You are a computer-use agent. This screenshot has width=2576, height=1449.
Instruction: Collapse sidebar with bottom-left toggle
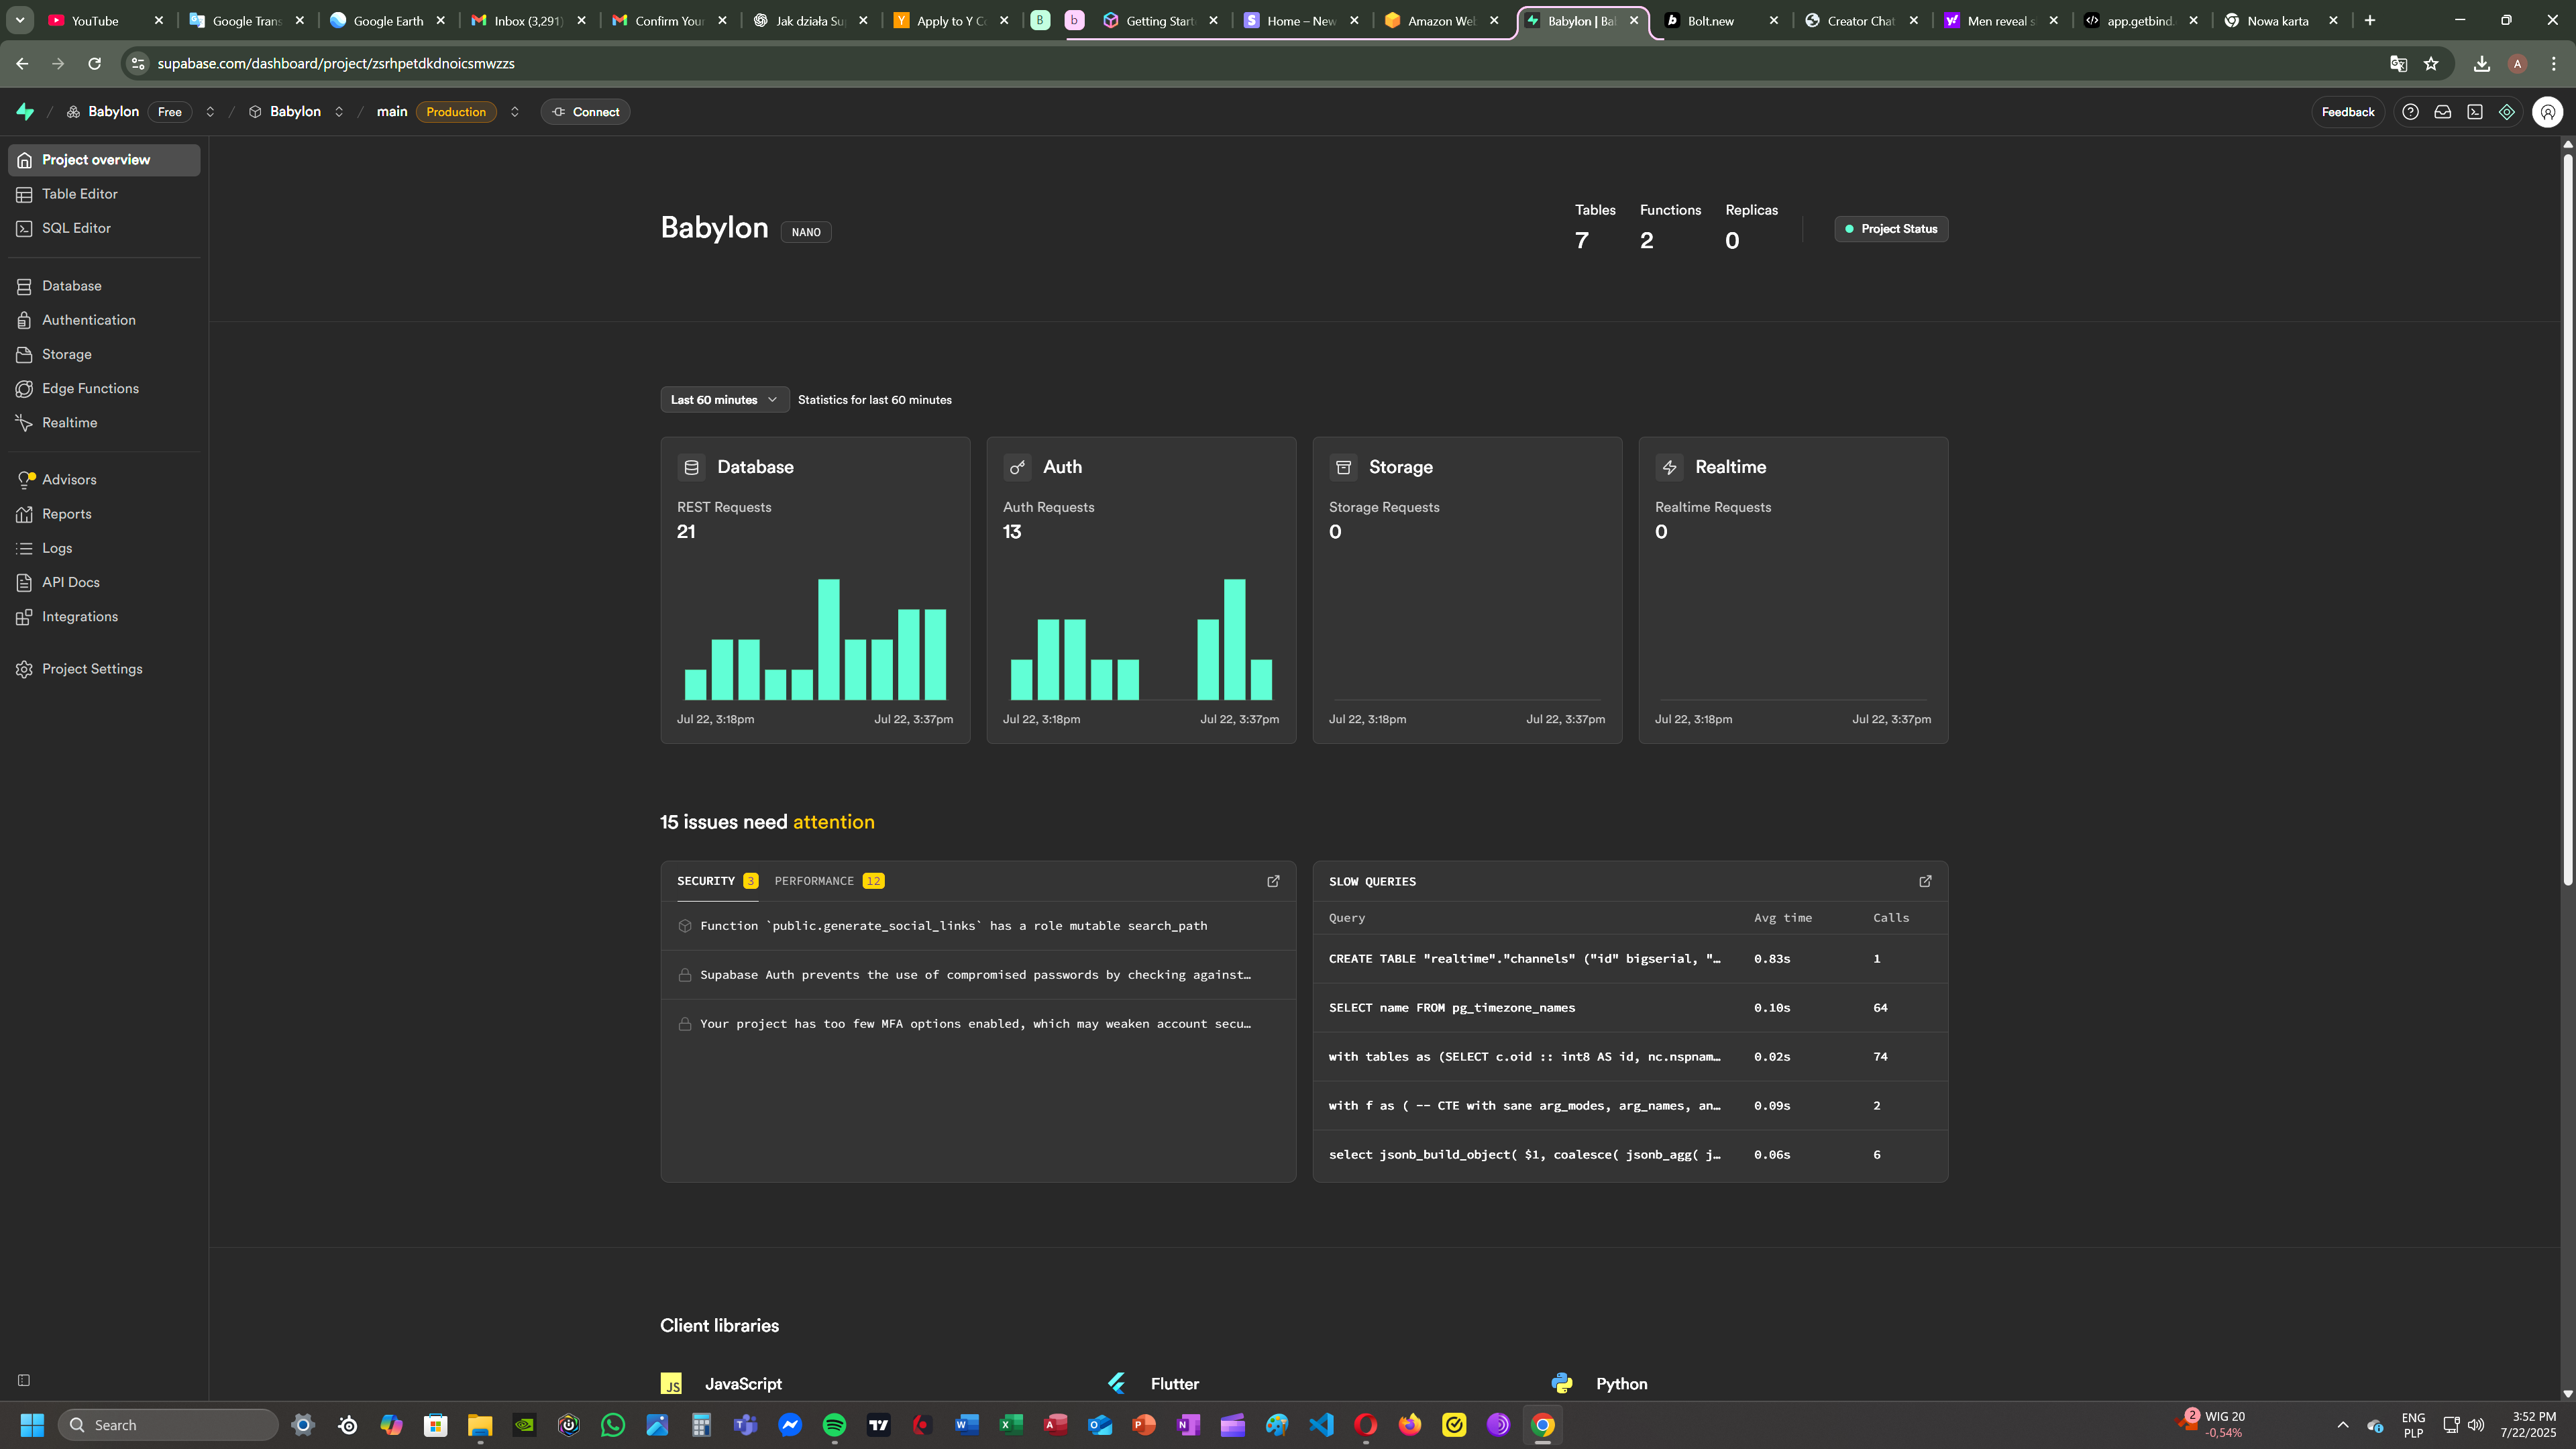[x=24, y=1380]
